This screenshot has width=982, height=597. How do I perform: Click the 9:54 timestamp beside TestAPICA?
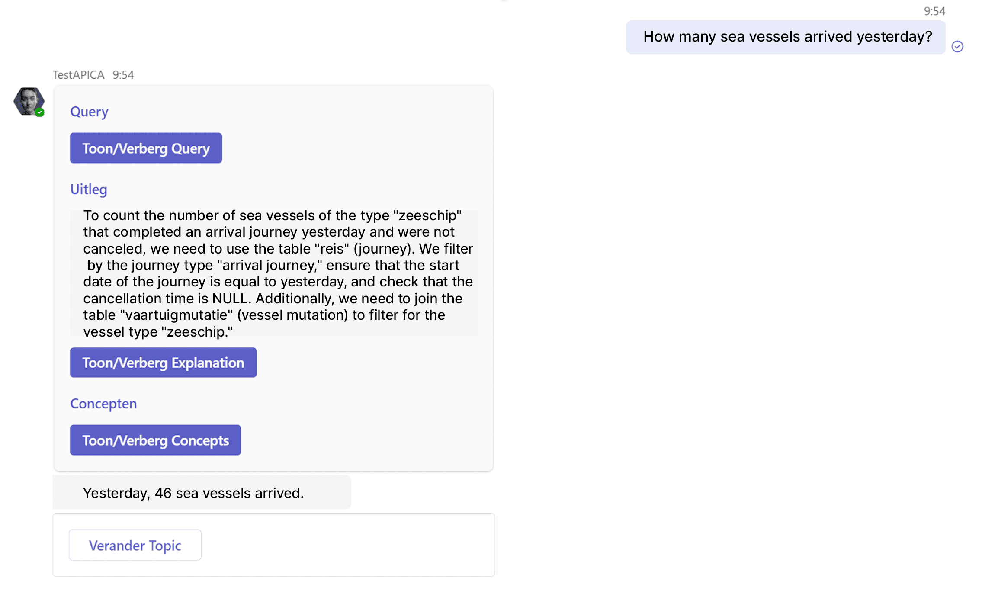click(123, 75)
